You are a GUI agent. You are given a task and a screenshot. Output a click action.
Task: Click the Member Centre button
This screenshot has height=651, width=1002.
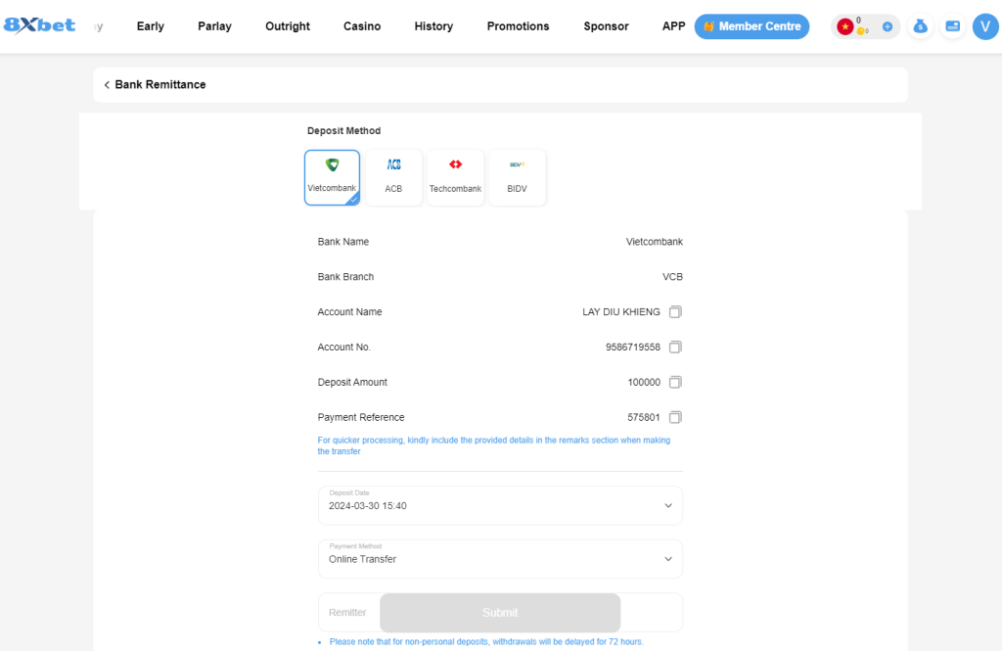[751, 26]
